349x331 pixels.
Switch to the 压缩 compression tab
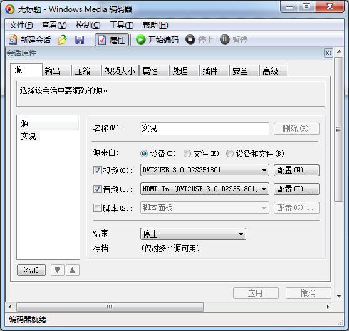click(x=86, y=71)
